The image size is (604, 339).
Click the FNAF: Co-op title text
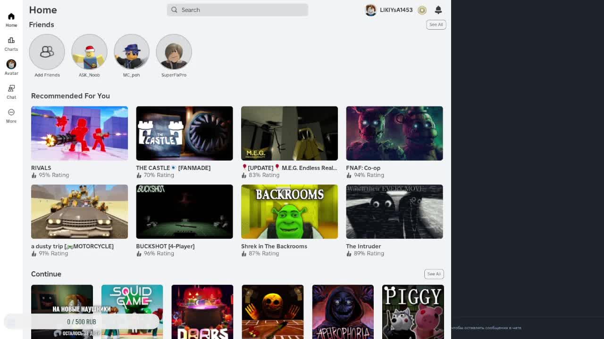pos(363,168)
